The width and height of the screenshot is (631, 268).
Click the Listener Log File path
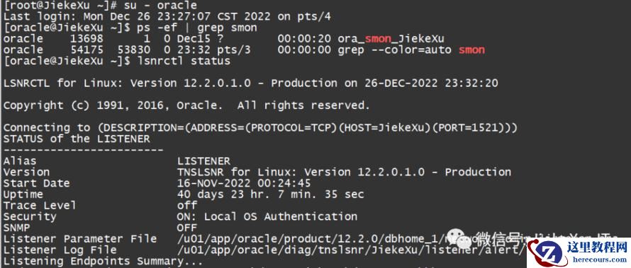coord(351,250)
